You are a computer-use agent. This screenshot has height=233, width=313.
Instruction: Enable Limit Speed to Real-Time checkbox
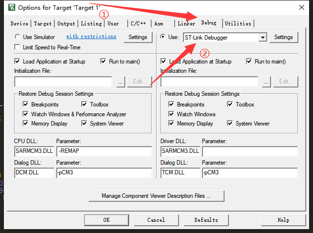tap(18, 47)
